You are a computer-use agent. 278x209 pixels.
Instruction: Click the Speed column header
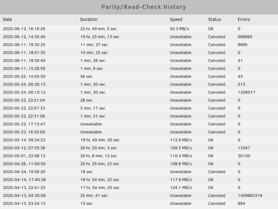tap(176, 19)
